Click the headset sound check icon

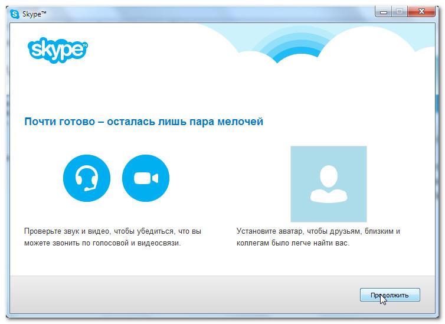tap(87, 178)
